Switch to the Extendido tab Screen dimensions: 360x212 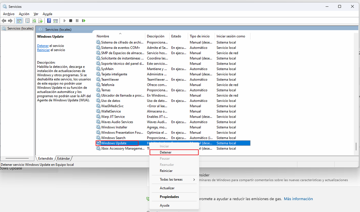pyautogui.click(x=45, y=159)
